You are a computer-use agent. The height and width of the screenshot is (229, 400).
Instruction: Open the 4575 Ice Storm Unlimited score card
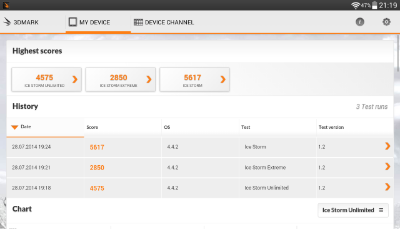tap(46, 79)
